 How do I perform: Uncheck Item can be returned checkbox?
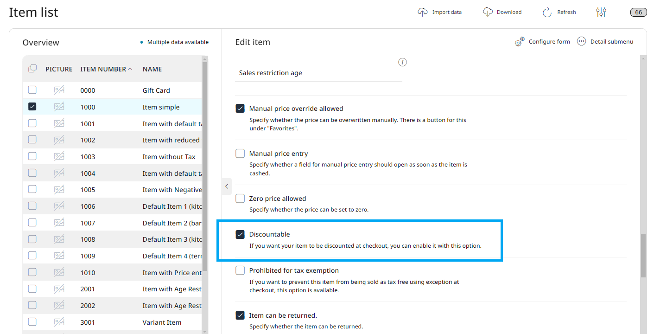pos(240,315)
